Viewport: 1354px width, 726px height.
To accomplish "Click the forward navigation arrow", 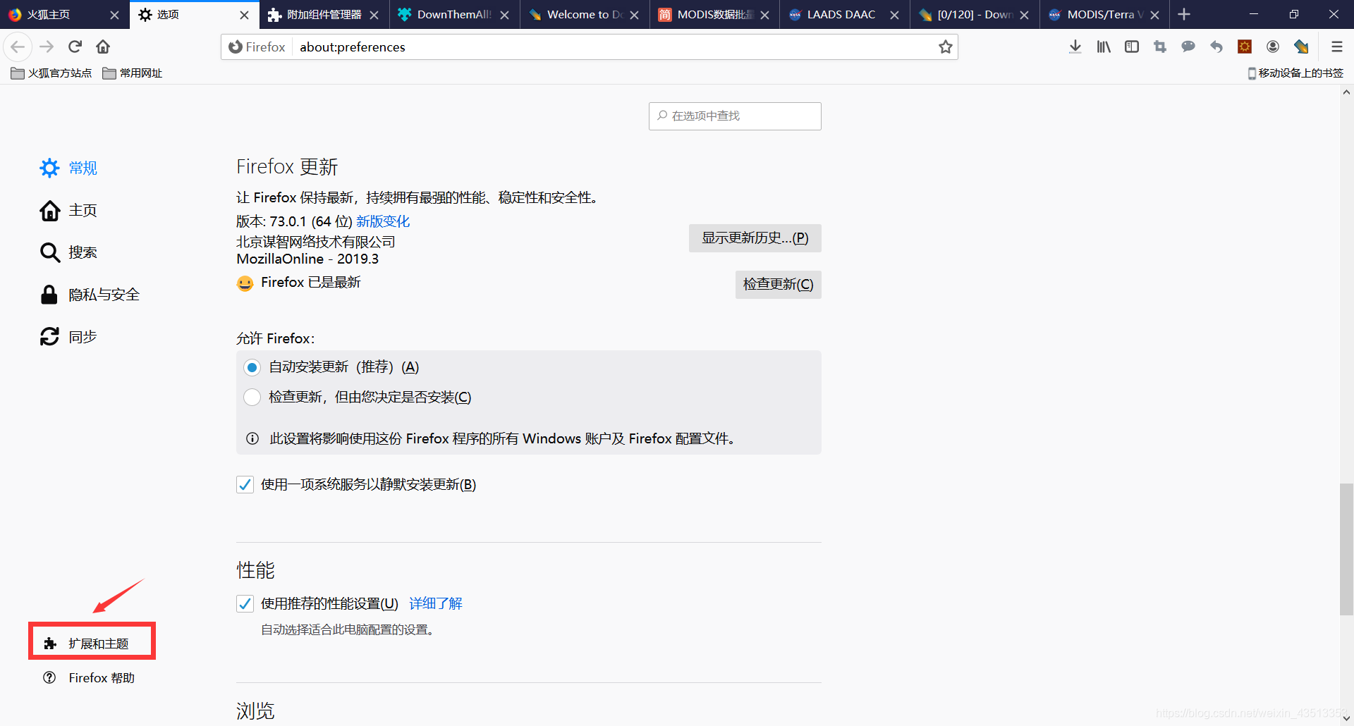I will coord(47,47).
